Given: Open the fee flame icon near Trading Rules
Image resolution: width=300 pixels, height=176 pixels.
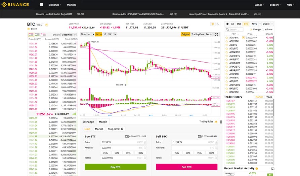Looking at the screenshot, I should click(x=216, y=122).
